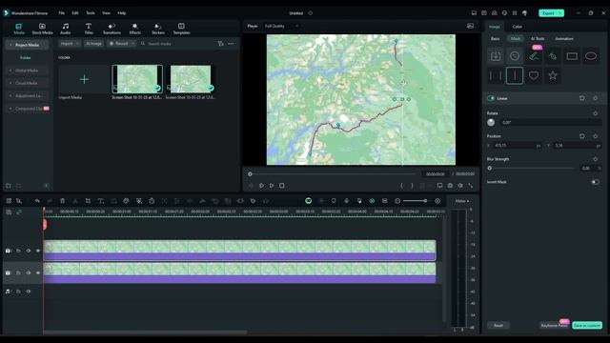Toggle the Invert Mask switch
610x343 pixels.
(595, 182)
